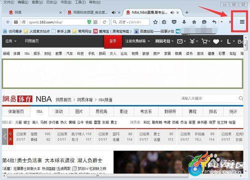Image resolution: width=250 pixels, height=180 pixels.
Task: Open the Firefox hamburger menu
Action: 242,22
